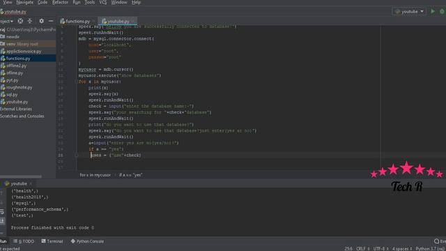Open the Python 3.7 interpreter selector
The width and height of the screenshot is (446, 251).
431,249
